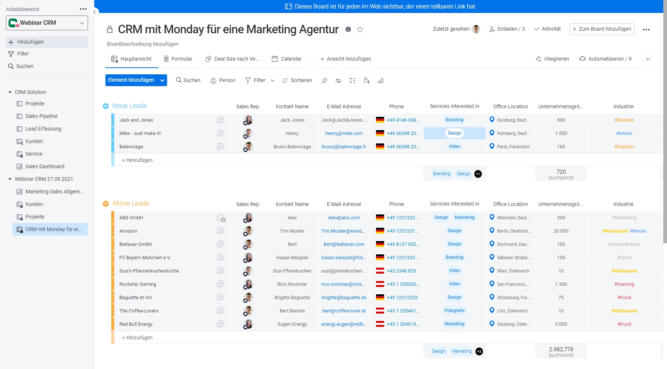The height and width of the screenshot is (369, 667).
Task: Open conversation for Rockstar Gaming row
Action: coord(220,284)
